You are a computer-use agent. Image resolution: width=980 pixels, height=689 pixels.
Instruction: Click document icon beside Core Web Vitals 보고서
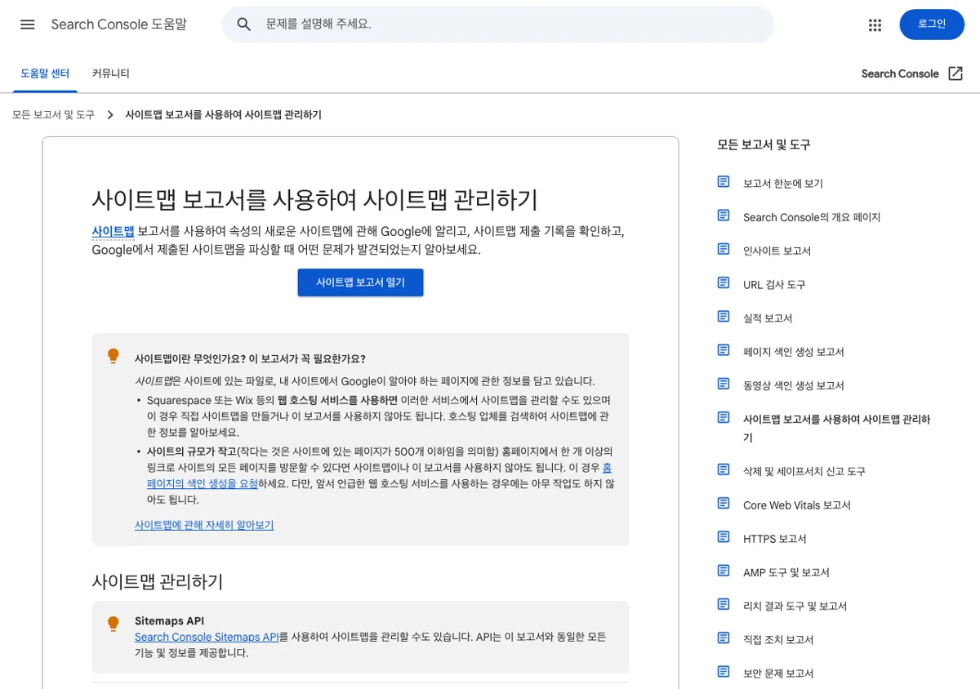point(724,504)
